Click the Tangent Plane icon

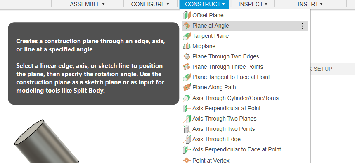click(187, 36)
